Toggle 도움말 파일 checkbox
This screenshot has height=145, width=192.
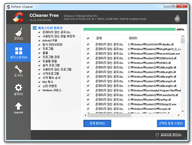tap(39, 61)
